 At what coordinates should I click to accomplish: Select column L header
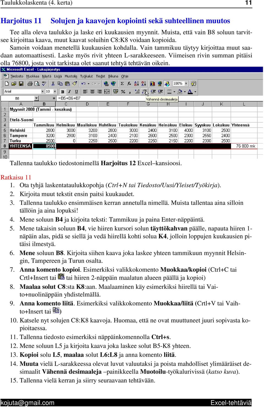pyautogui.click(x=244, y=104)
